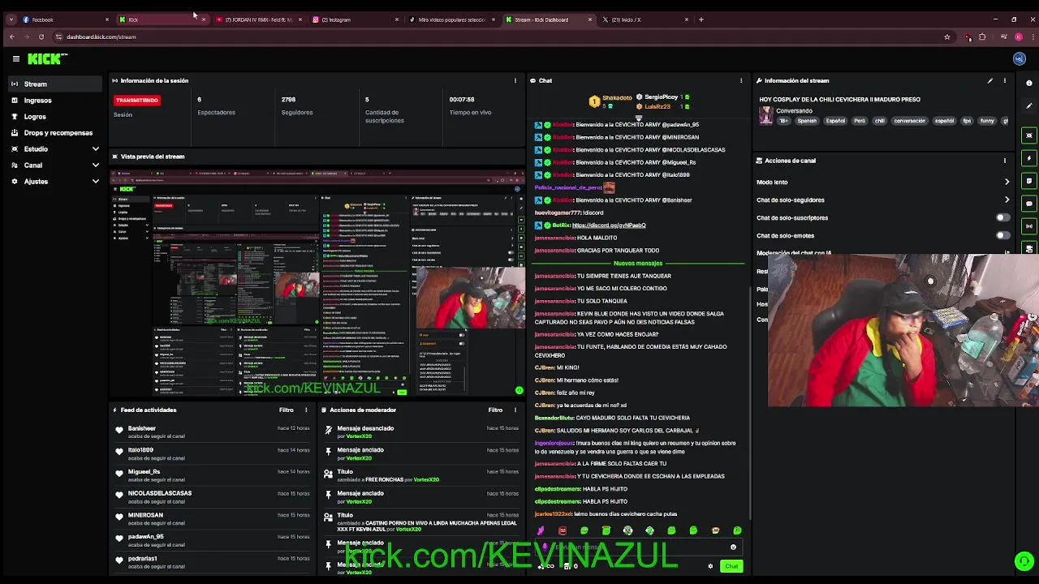This screenshot has height=584, width=1039.
Task: Open Filtro in Feed de actividades
Action: (x=287, y=410)
